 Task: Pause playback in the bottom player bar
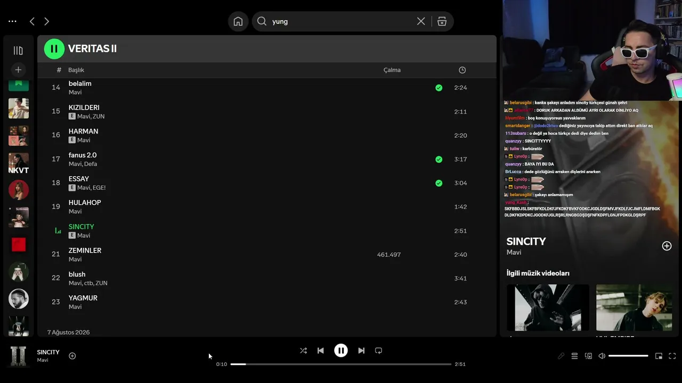tap(341, 351)
